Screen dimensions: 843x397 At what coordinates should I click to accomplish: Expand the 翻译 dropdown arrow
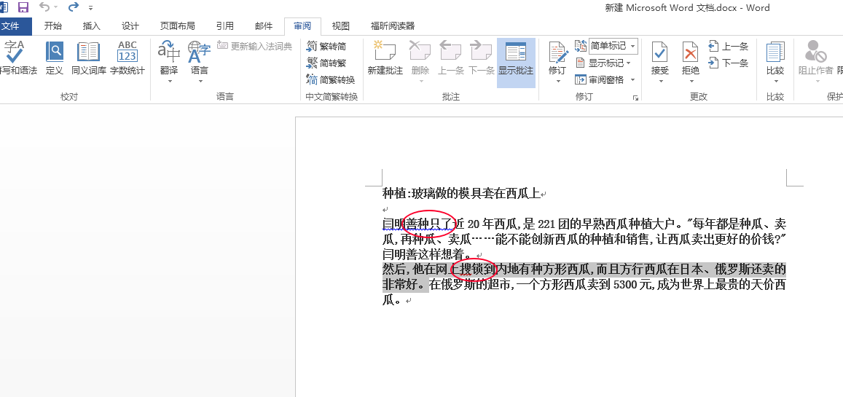[x=169, y=82]
